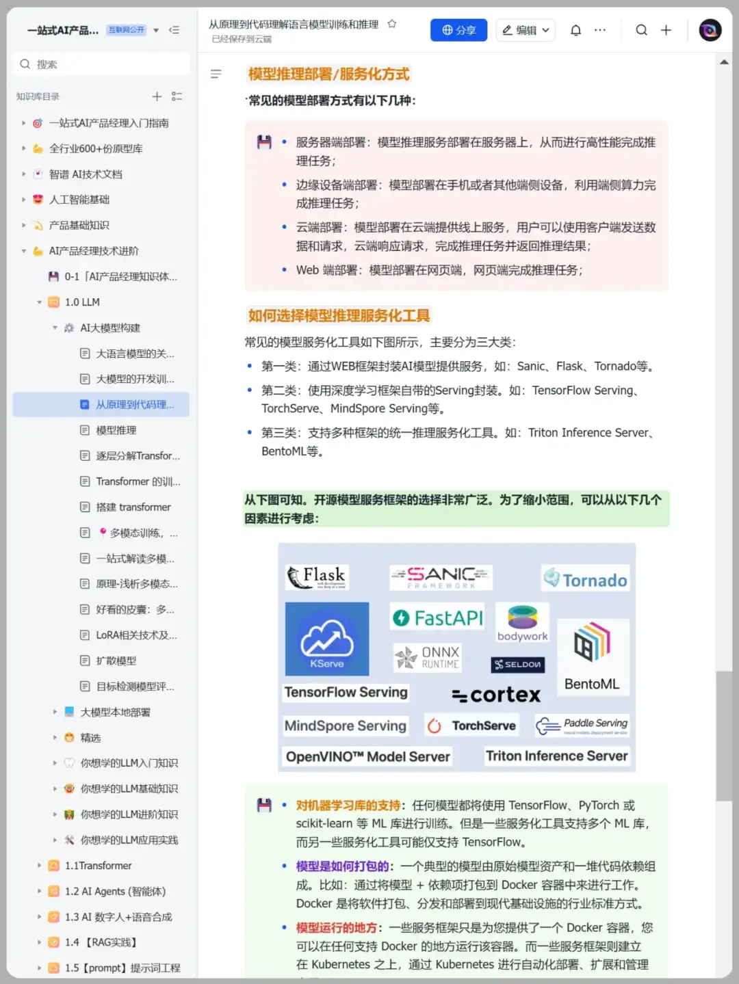Open user profile avatar

tap(710, 30)
